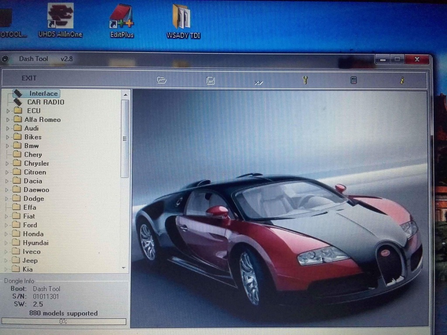Expand the Daewoo folder
Screen dimensions: 447x335
coord(7,190)
